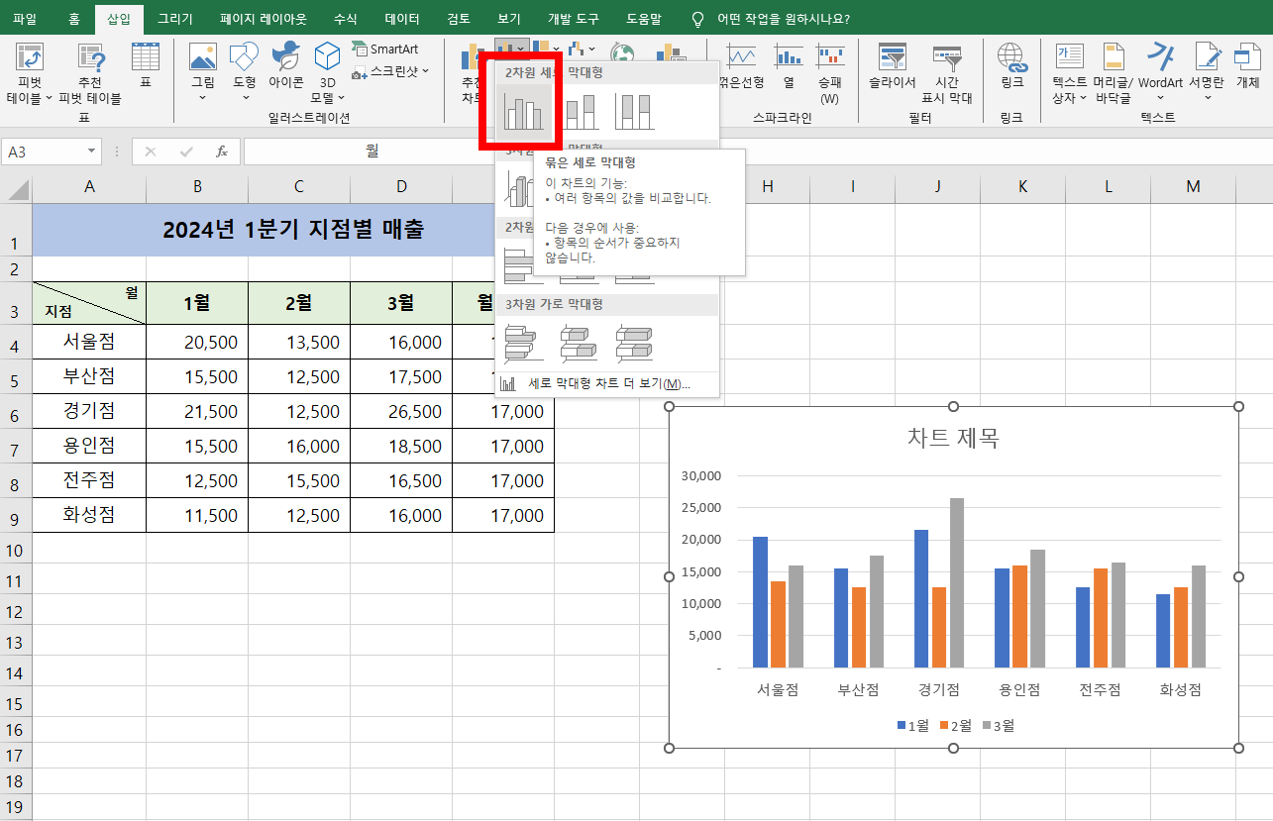Screen dimensions: 1273x821
Task: Click the 아이콘 (Icons) button
Action: click(x=285, y=65)
